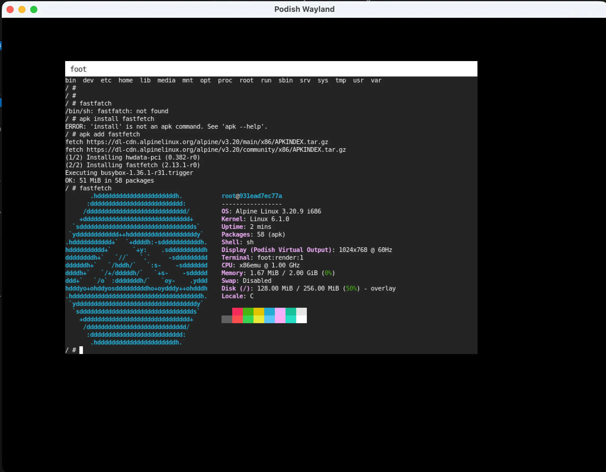Screen dimensions: 606x472
Task: Click the green fullscreen window button
Action: [34, 9]
